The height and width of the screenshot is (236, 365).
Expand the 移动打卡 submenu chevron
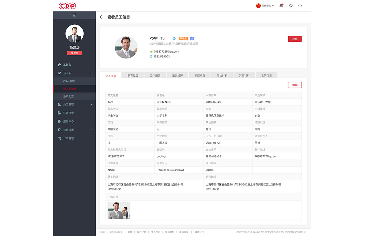[x=91, y=113]
